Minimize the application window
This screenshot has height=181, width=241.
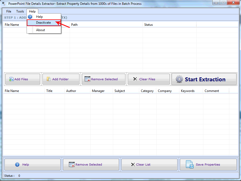pos(216,3)
